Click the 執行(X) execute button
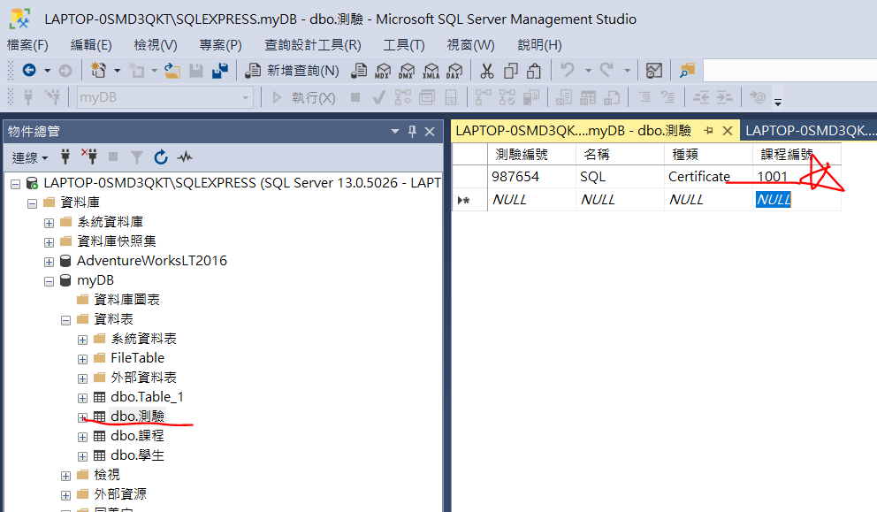877x512 pixels. click(x=304, y=98)
